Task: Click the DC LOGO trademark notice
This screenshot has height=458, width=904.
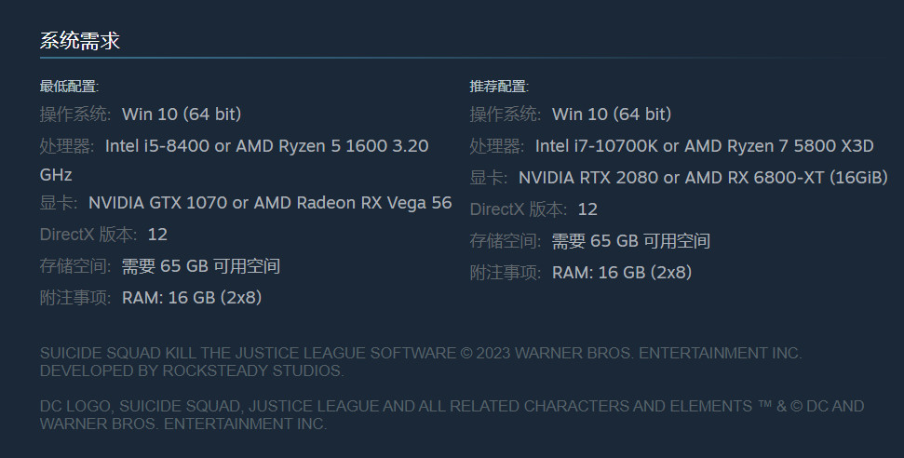Action: point(452,414)
